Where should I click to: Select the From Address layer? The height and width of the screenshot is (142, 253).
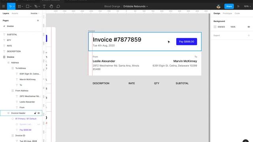[22, 91]
